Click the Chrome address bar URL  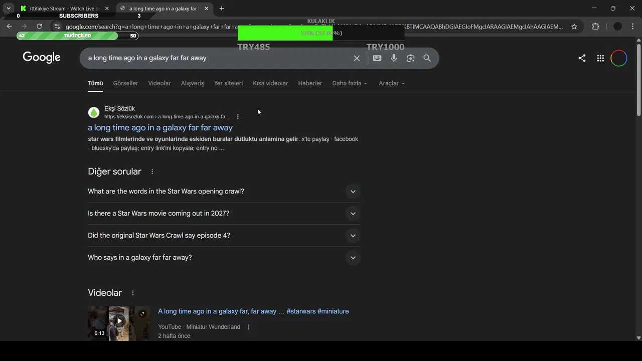pyautogui.click(x=314, y=27)
